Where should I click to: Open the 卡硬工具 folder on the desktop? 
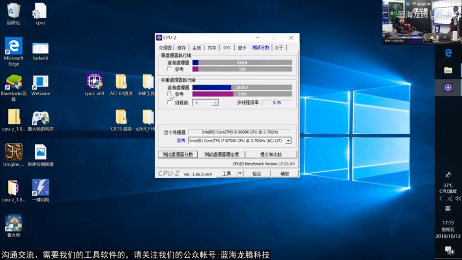click(x=146, y=85)
